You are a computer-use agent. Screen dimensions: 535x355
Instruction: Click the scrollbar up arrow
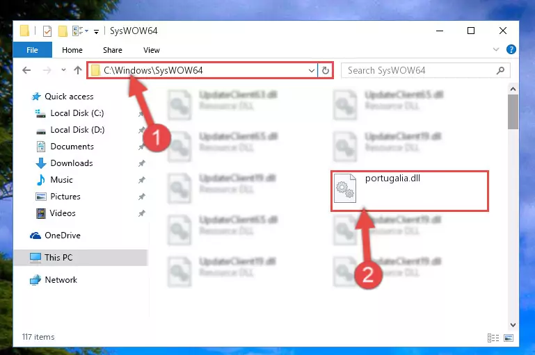pos(513,89)
